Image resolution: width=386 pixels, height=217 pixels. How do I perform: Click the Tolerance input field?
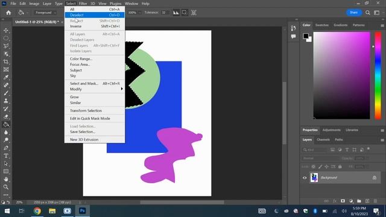coord(164,13)
